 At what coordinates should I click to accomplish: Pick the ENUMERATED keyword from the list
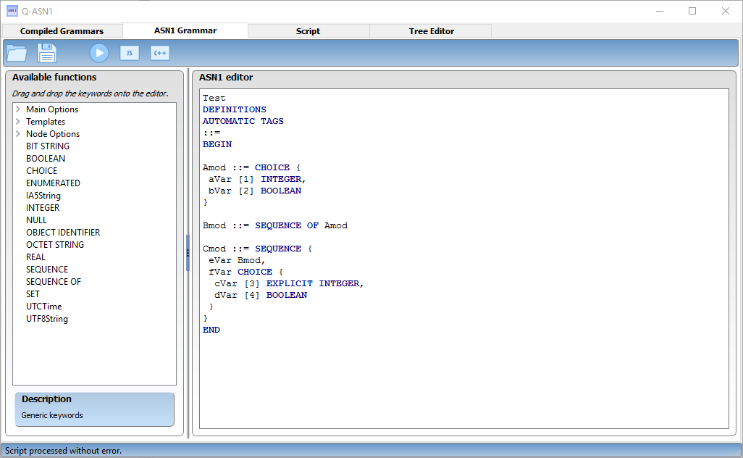click(53, 183)
